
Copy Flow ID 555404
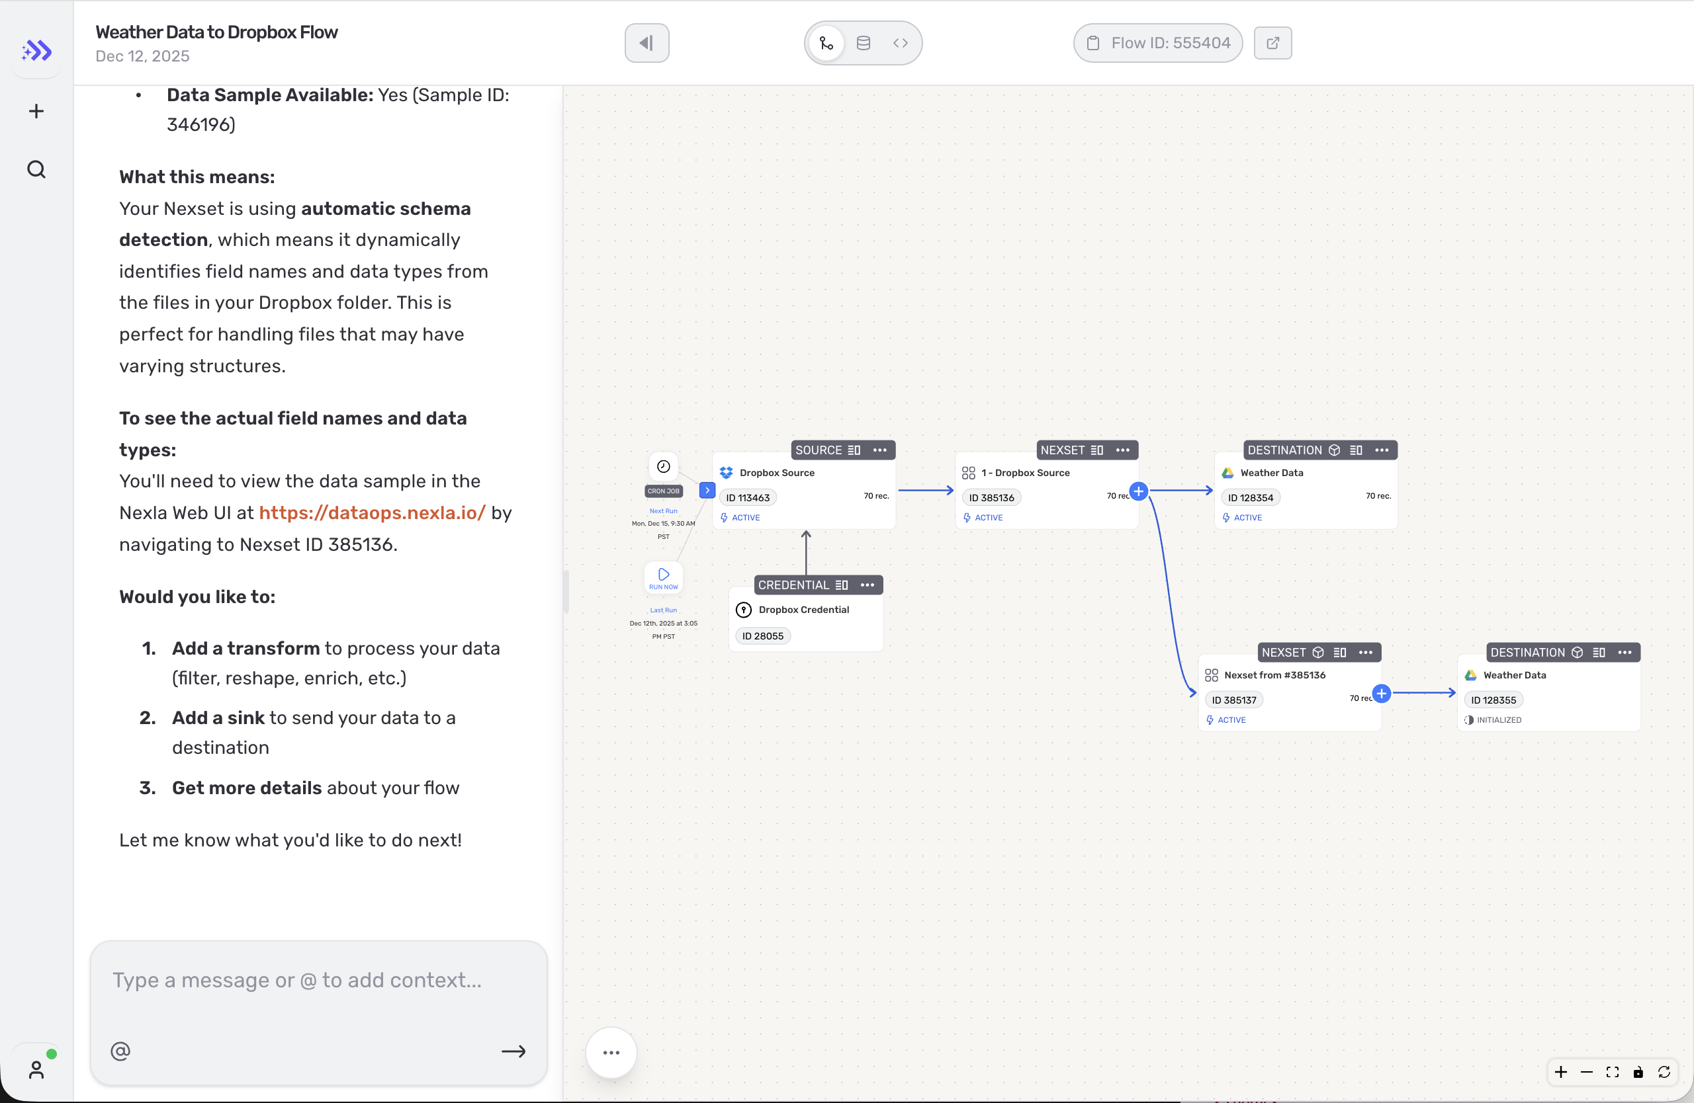tap(1157, 43)
